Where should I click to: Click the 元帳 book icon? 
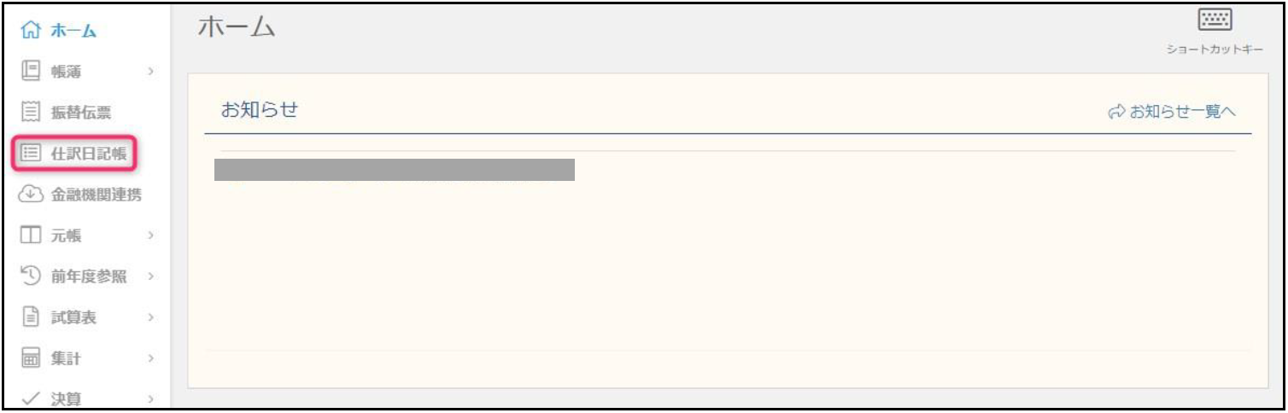[x=30, y=235]
